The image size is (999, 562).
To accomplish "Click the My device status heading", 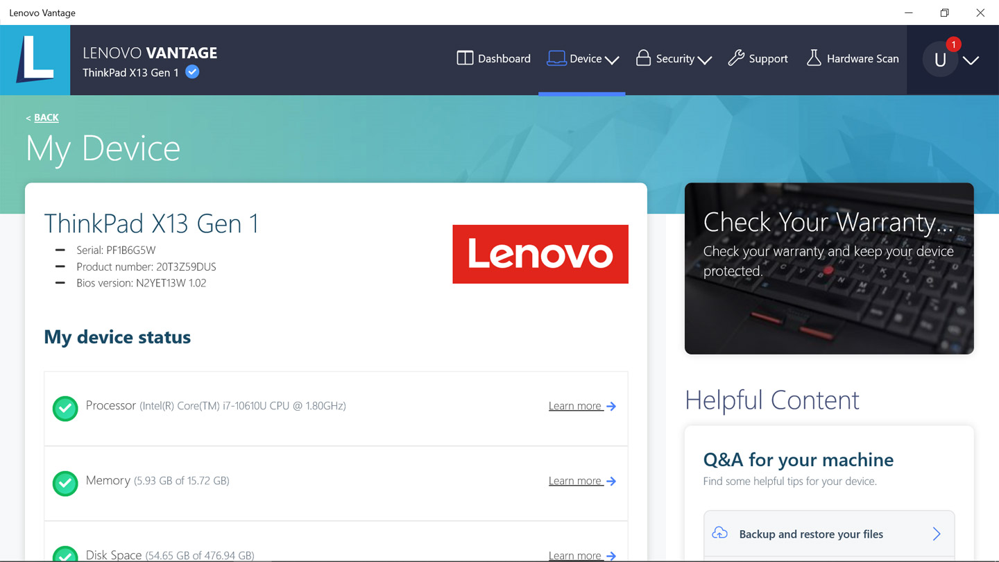I will (x=117, y=337).
